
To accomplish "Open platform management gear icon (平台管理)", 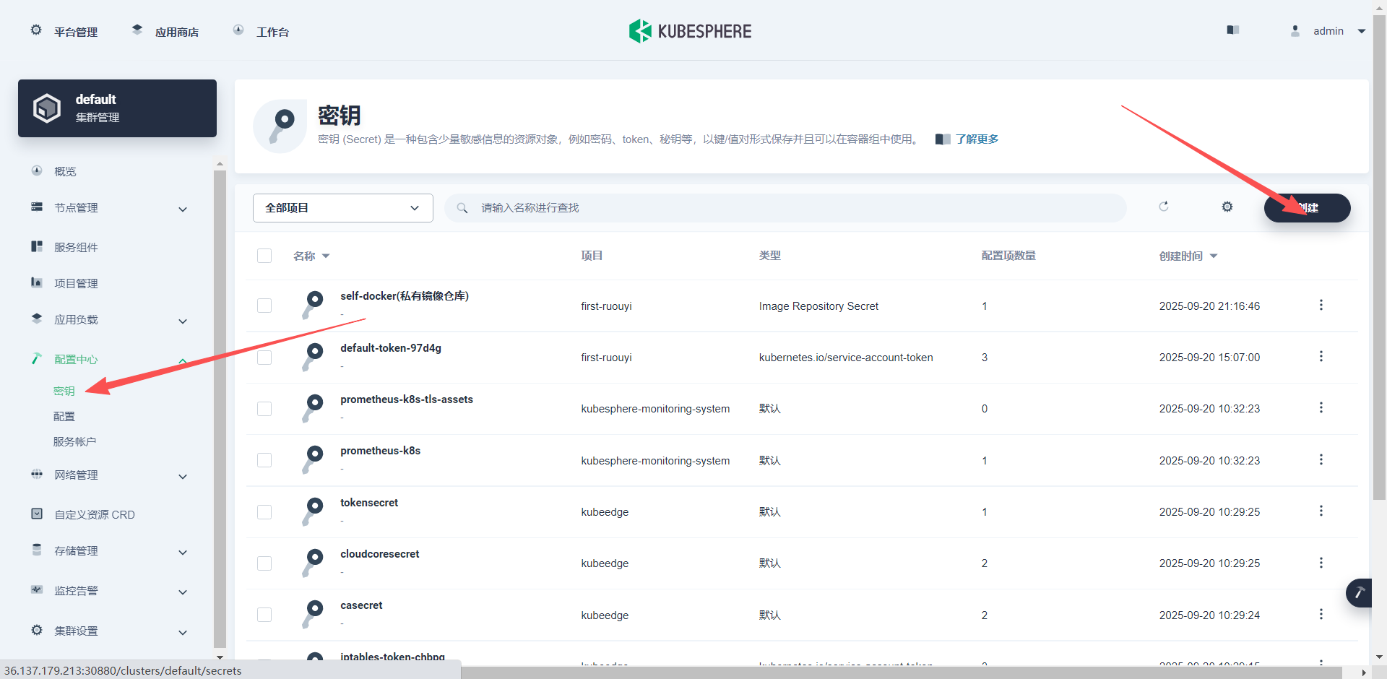I will point(36,30).
